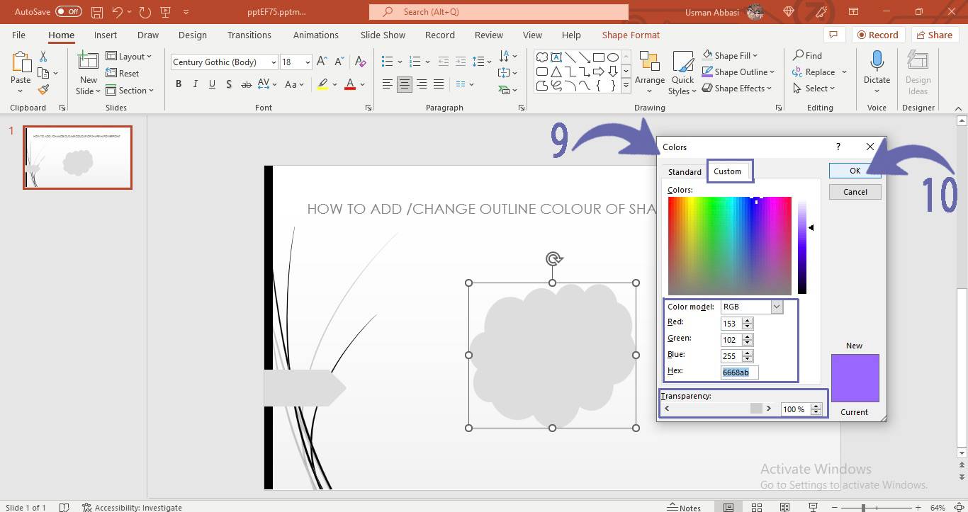Click the Share button
Screen dimensions: 968x512
(x=935, y=35)
